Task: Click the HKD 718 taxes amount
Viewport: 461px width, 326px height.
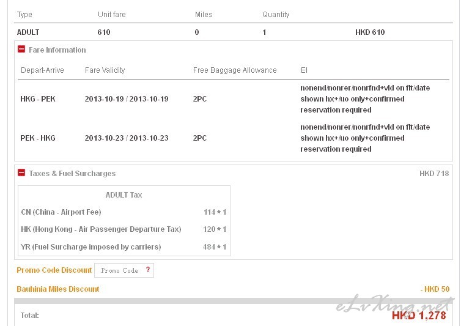Action: point(434,173)
